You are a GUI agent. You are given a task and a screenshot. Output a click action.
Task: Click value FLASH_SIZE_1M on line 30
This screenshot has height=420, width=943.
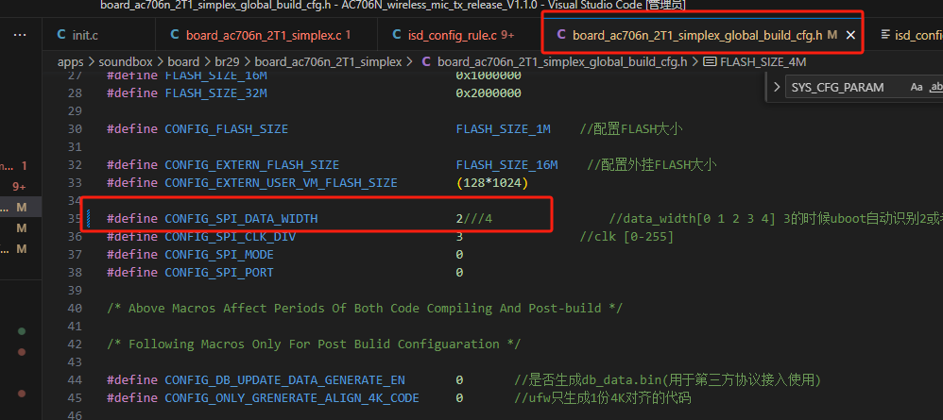[x=504, y=129]
